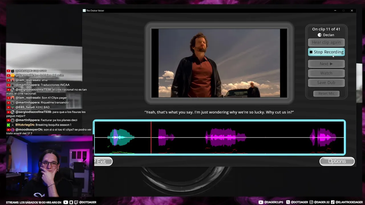Click the @DAGERCLIPS handle text
This screenshot has width=365, height=205.
(x=274, y=202)
